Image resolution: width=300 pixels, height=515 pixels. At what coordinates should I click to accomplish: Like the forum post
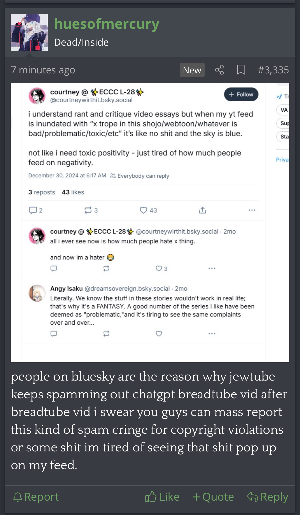[x=162, y=497]
